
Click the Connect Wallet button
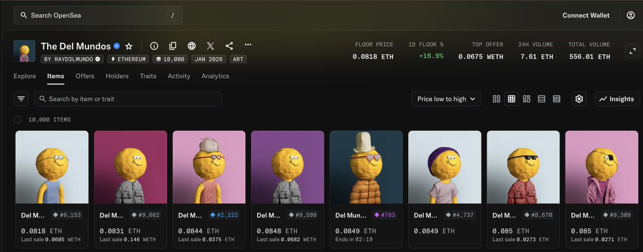(586, 16)
